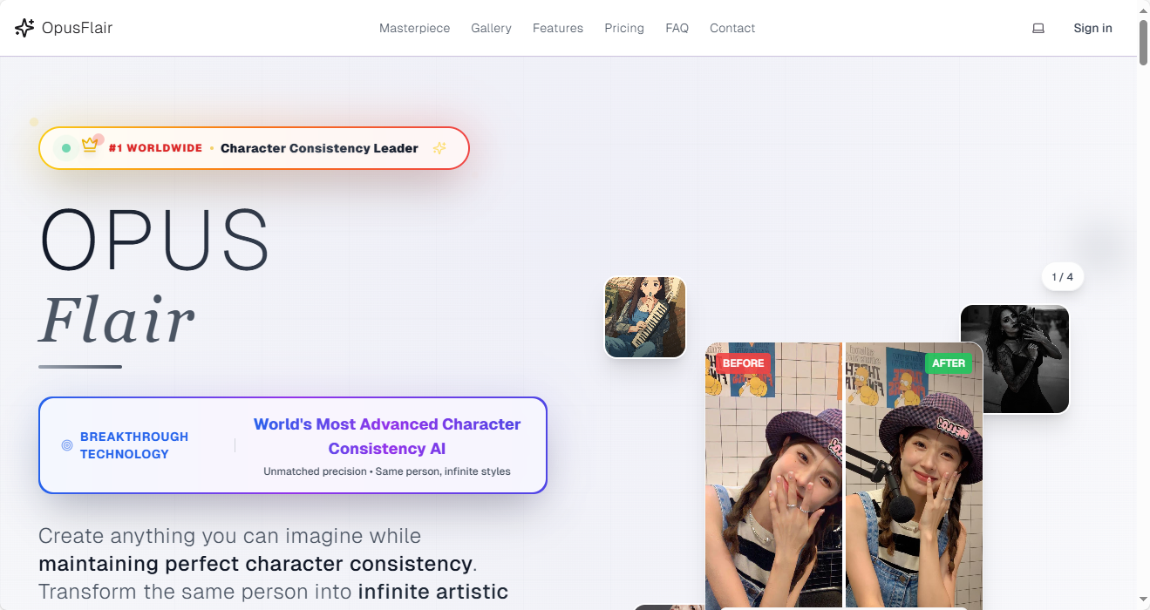Viewport: 1150px width, 610px height.
Task: Click the green AFTER label
Action: [949, 363]
